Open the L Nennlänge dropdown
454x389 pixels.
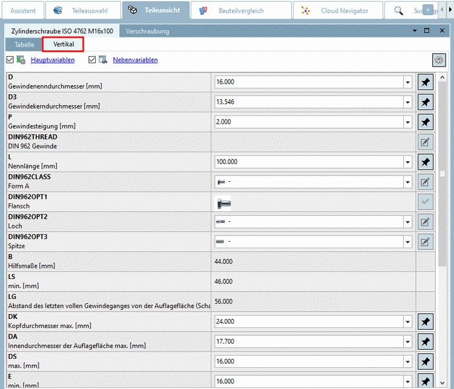coord(407,162)
